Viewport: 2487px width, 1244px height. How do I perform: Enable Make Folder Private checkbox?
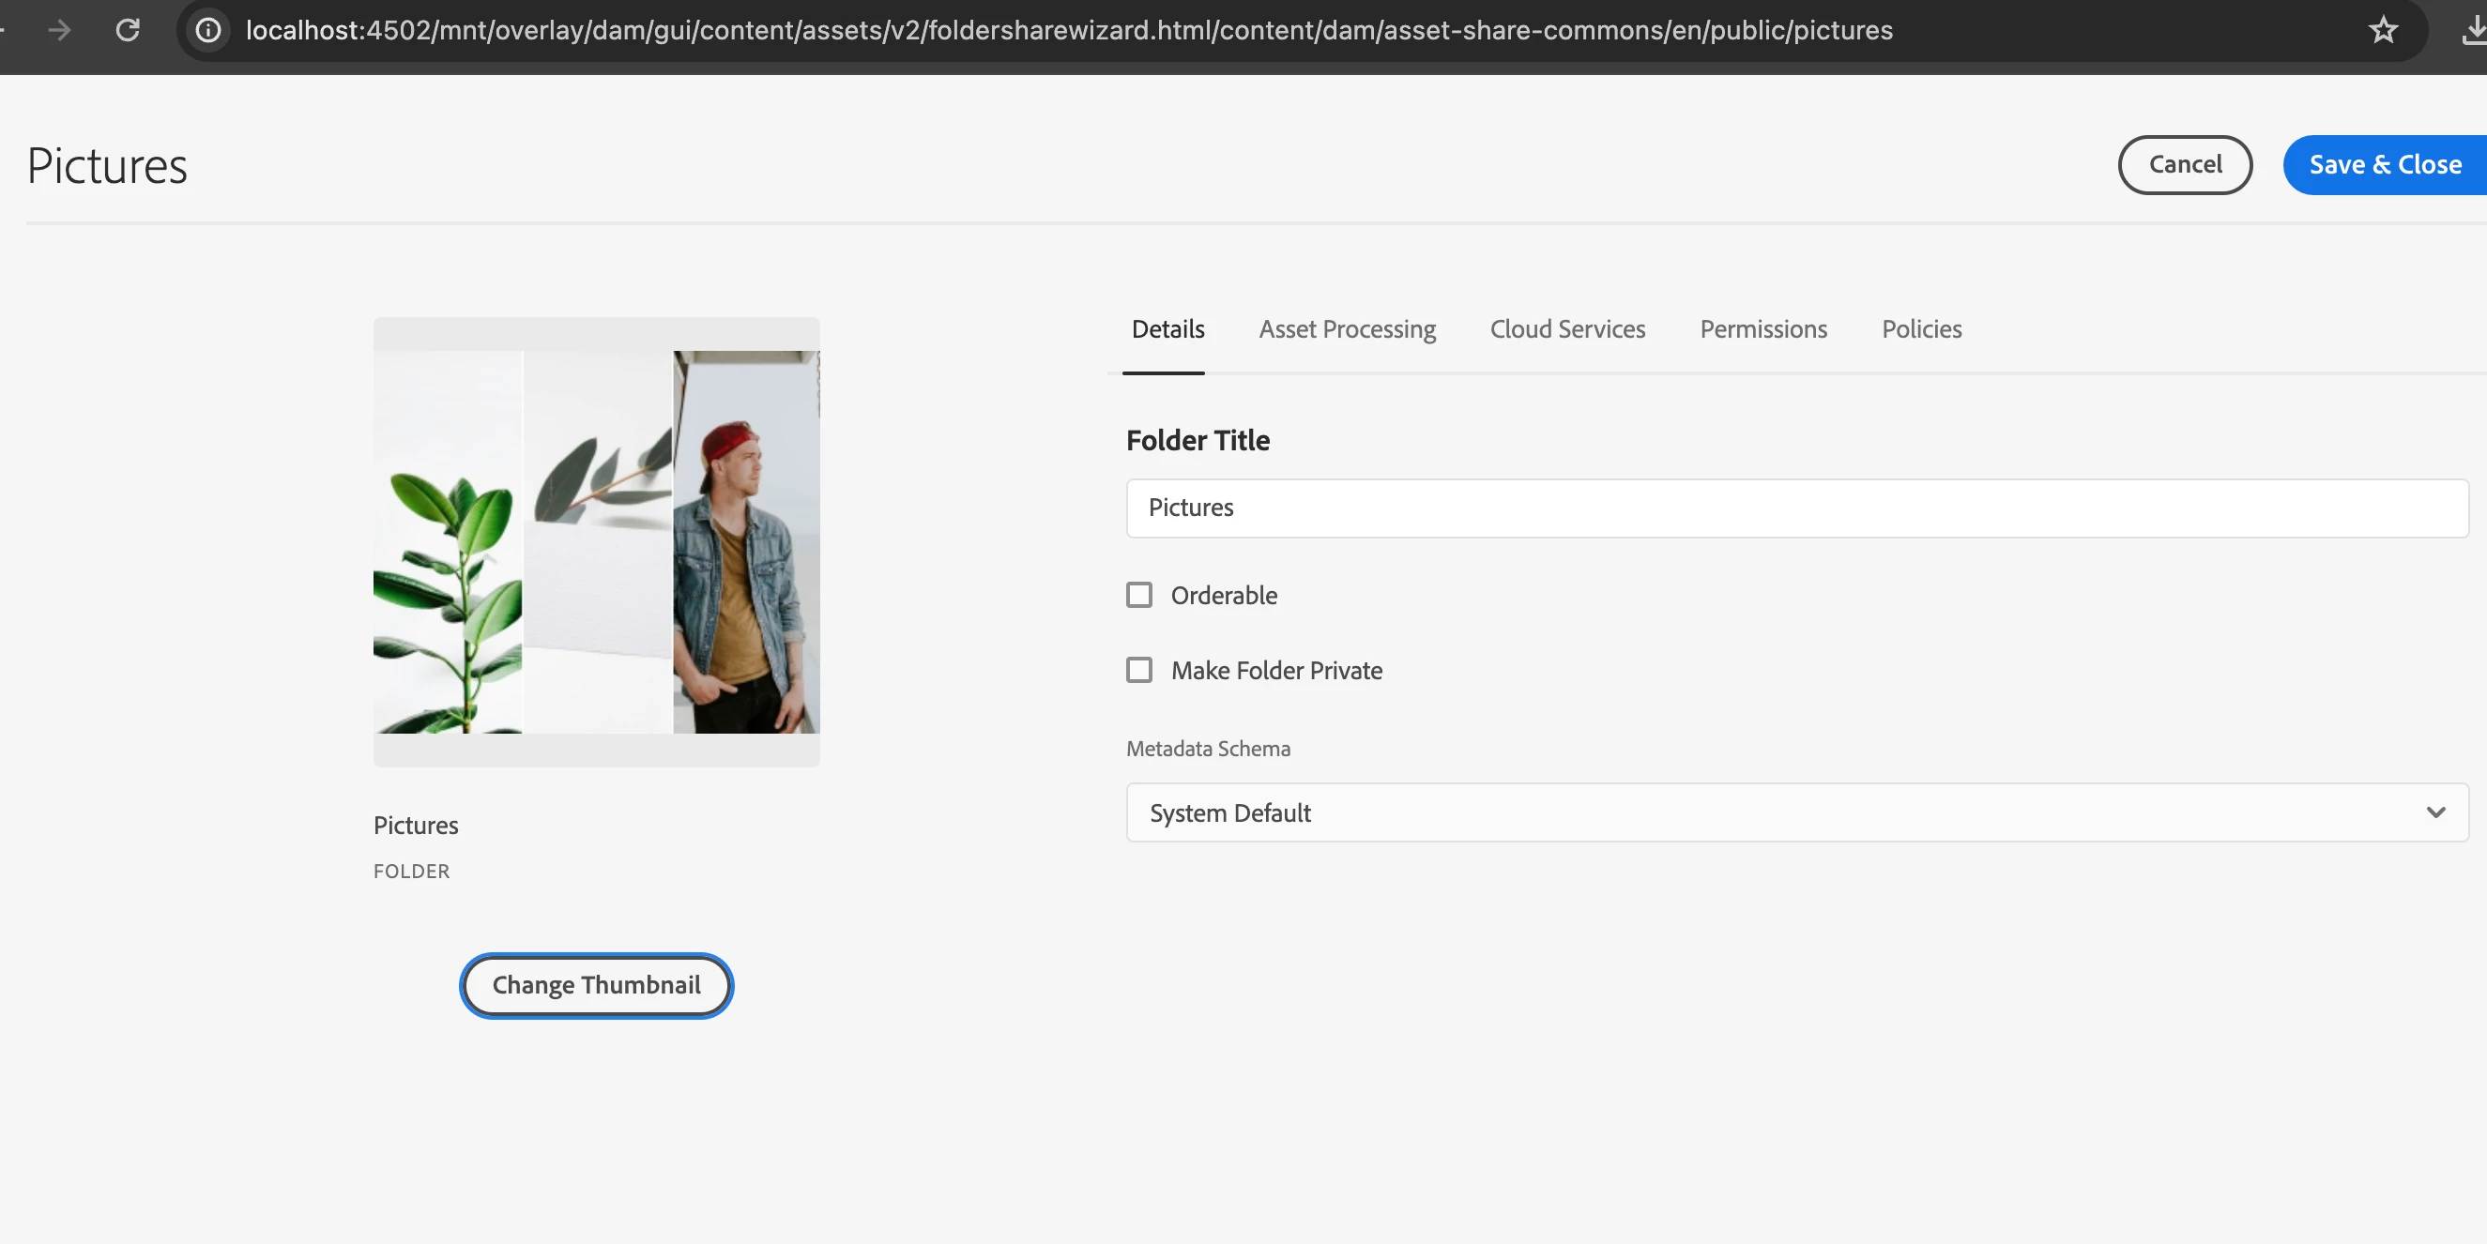[x=1139, y=670]
